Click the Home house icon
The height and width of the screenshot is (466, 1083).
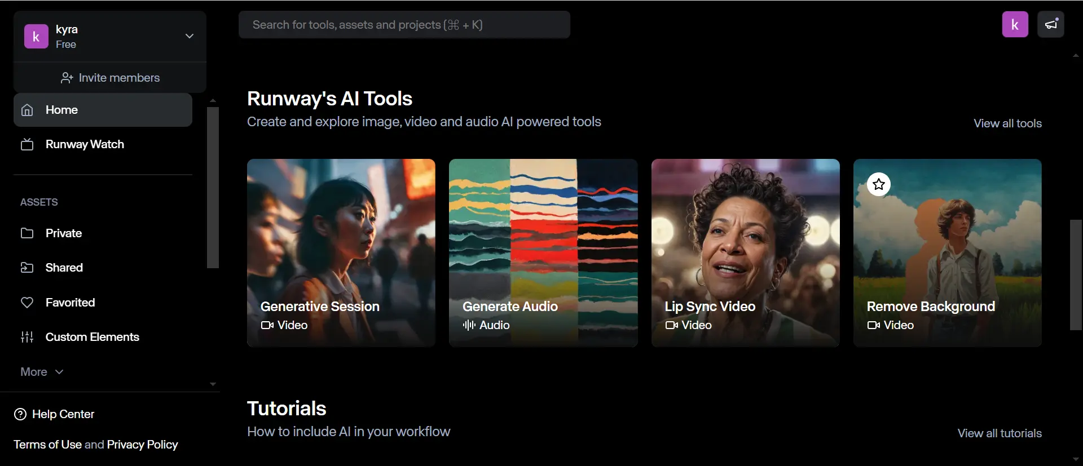(x=27, y=110)
